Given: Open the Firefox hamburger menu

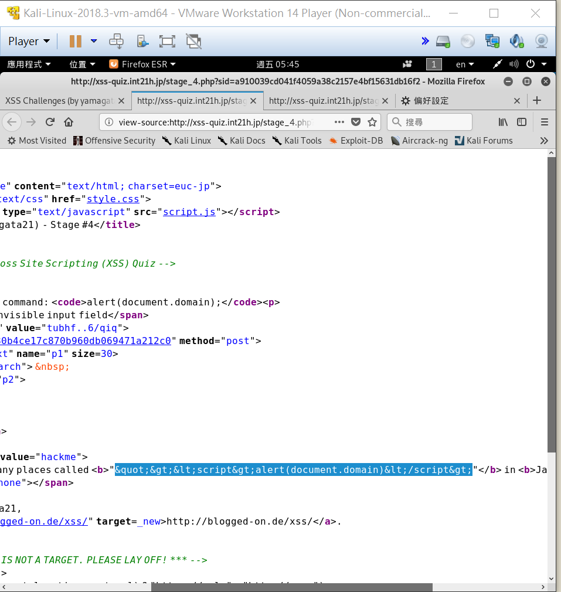Looking at the screenshot, I should tap(545, 122).
